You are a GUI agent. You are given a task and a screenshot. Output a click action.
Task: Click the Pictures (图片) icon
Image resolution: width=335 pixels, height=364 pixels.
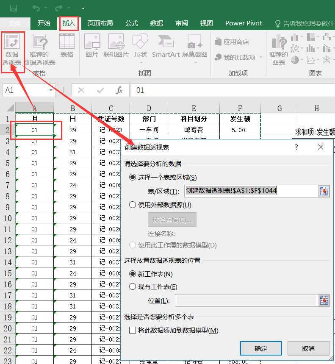(92, 45)
